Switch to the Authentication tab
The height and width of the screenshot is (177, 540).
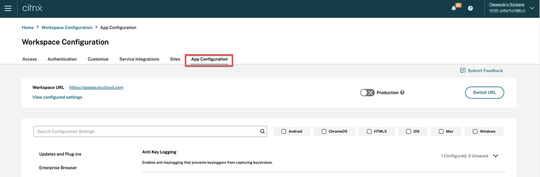(x=62, y=59)
